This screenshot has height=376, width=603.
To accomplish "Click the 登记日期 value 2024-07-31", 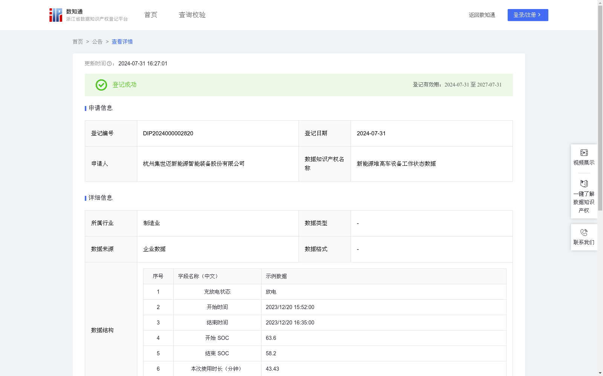I will tap(371, 133).
